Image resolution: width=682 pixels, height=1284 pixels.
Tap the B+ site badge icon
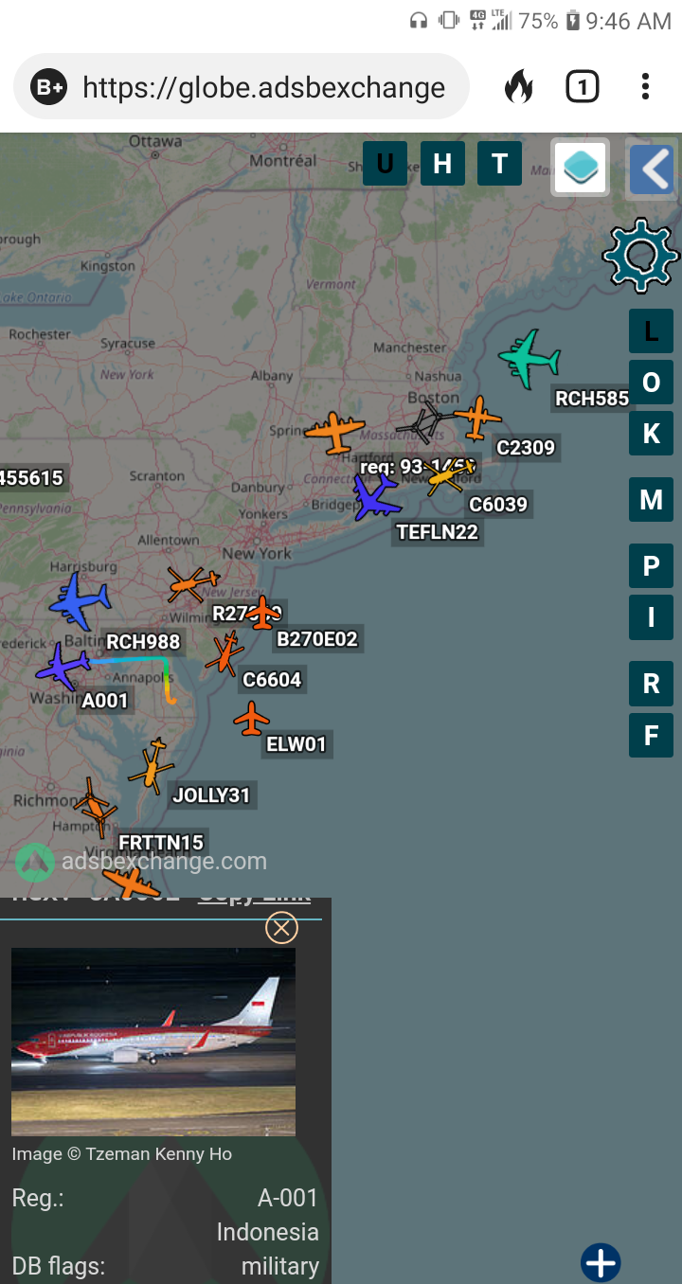click(48, 88)
